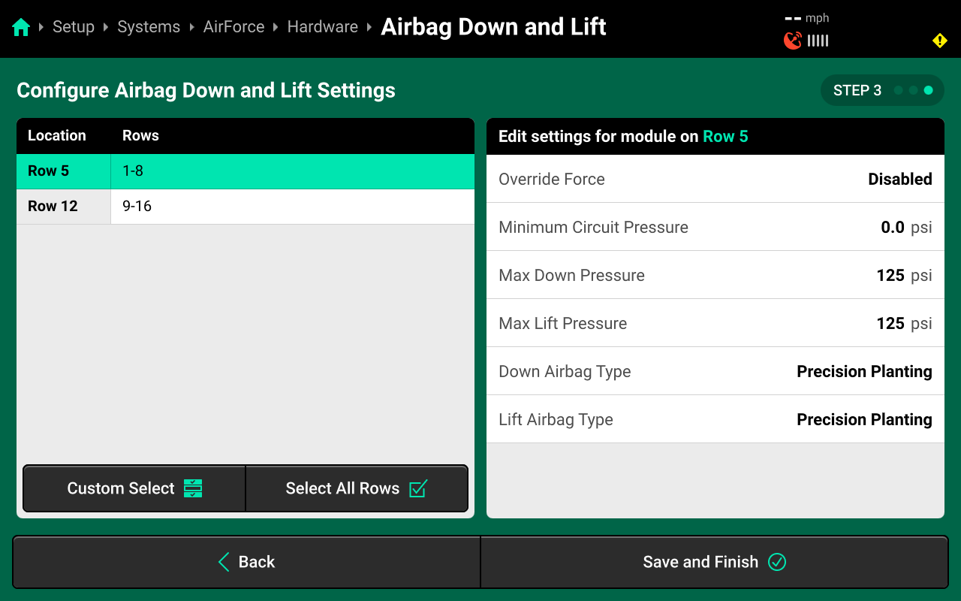The image size is (961, 601).
Task: Go to AirForce breadcrumb level
Action: click(x=233, y=27)
